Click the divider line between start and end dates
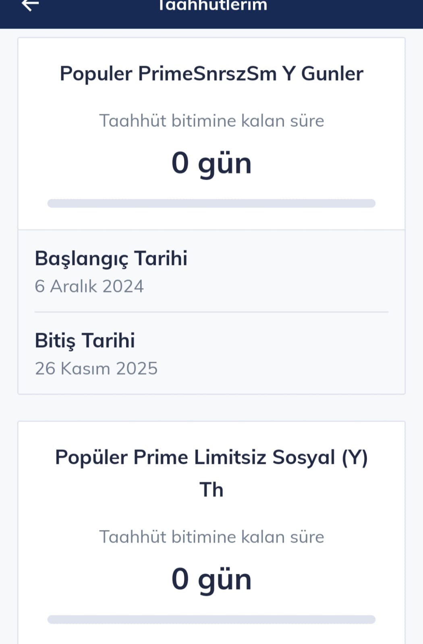423x644 pixels. pyautogui.click(x=211, y=312)
